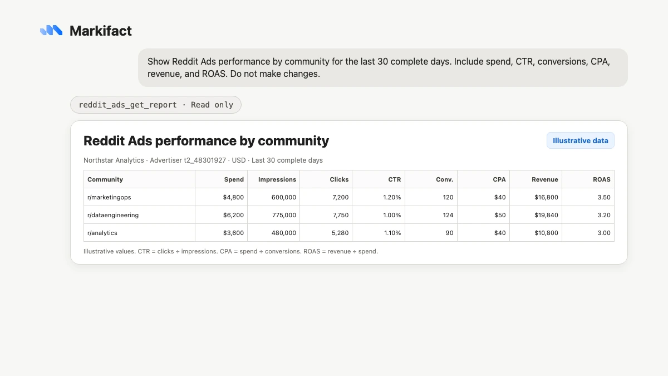Click the 480,000 impressions value
668x376 pixels.
pos(284,233)
